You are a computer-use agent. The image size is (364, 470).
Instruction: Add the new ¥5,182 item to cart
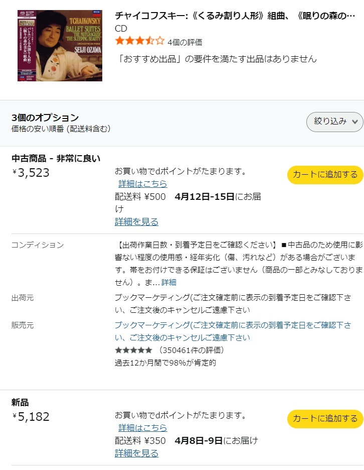click(x=325, y=419)
